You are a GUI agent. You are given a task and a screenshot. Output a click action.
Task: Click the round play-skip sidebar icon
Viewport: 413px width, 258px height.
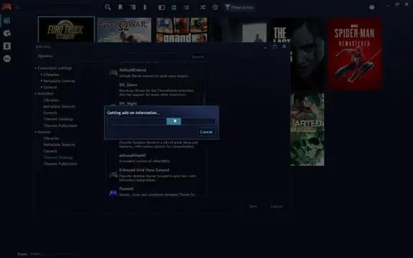[7, 59]
